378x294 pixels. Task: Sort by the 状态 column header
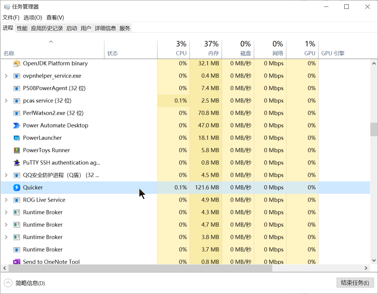(x=130, y=49)
